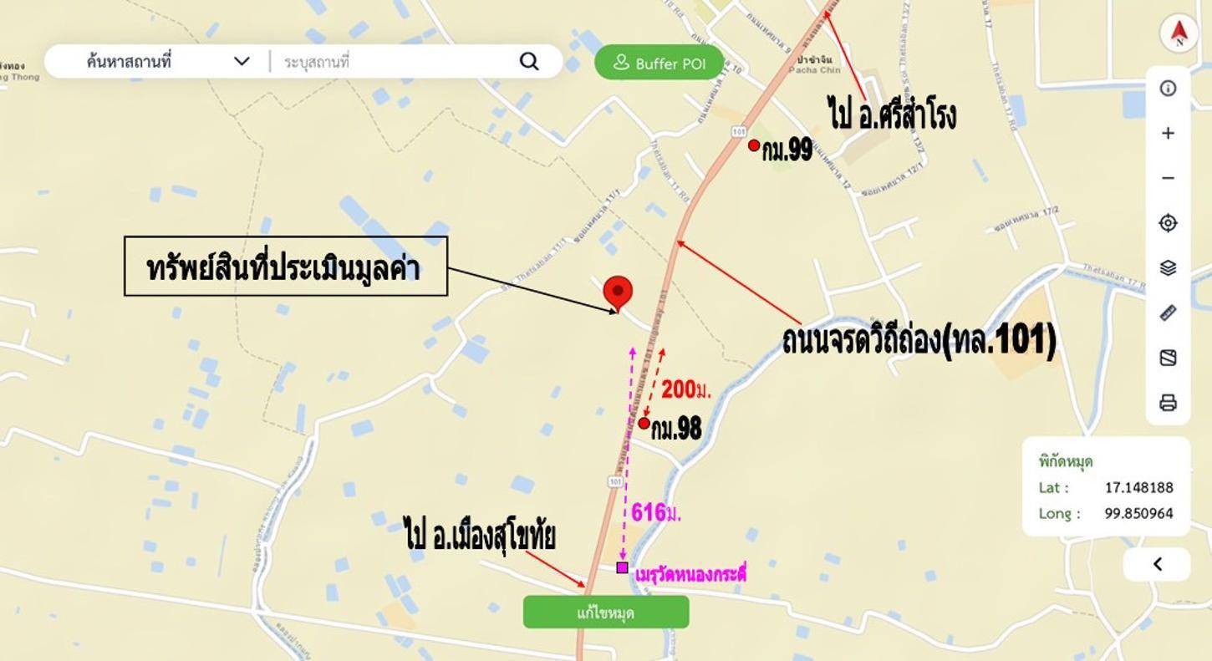Zoom in with the plus icon
This screenshot has height=661, width=1212.
1168,134
